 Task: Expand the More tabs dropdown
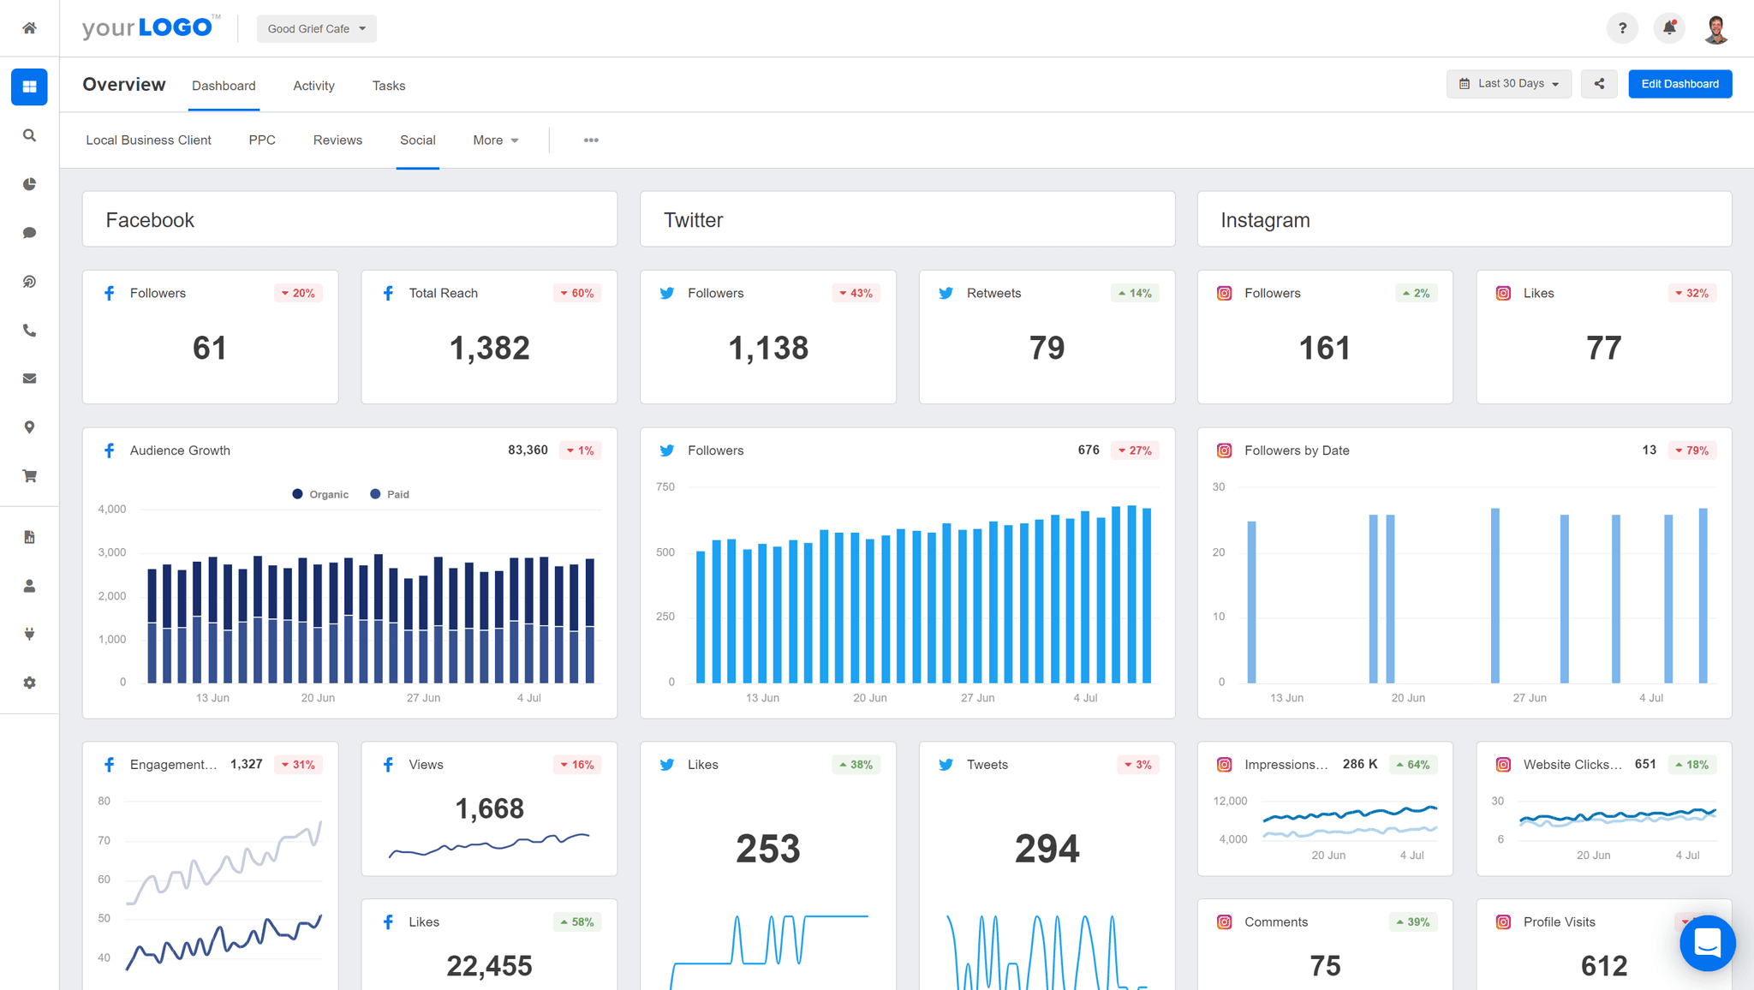495,140
